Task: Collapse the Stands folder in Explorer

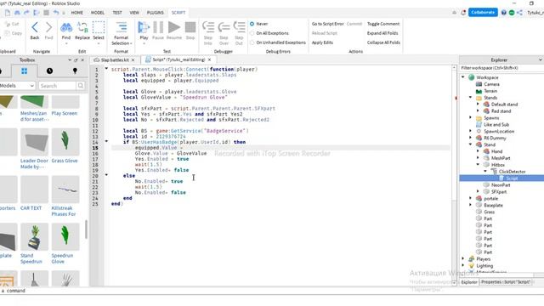Action: coord(471,98)
